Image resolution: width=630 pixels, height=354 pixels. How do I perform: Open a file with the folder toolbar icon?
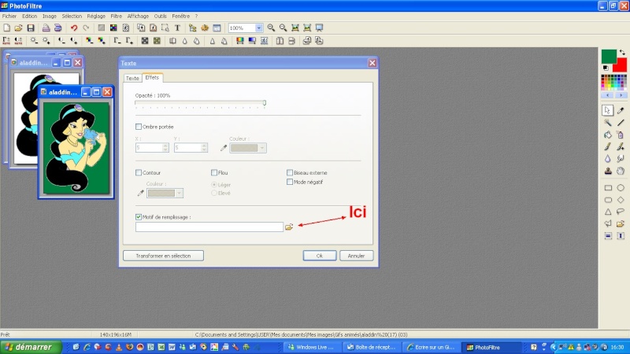tap(18, 28)
